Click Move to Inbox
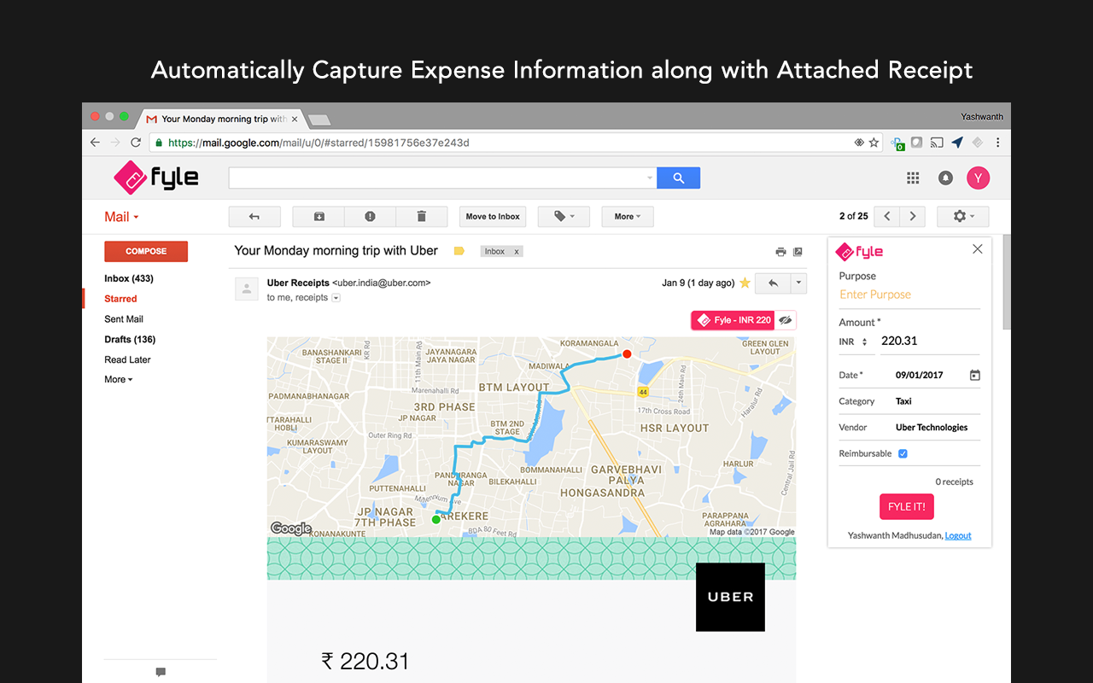This screenshot has width=1093, height=683. tap(493, 217)
